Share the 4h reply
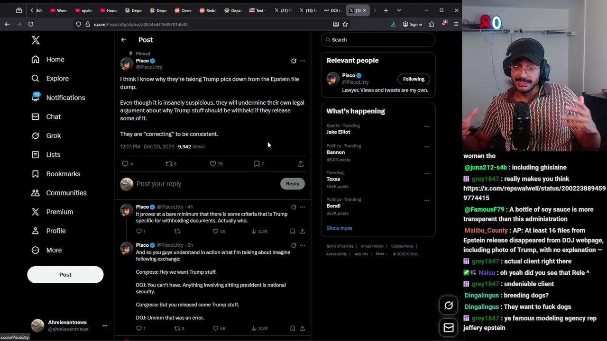 pyautogui.click(x=303, y=231)
